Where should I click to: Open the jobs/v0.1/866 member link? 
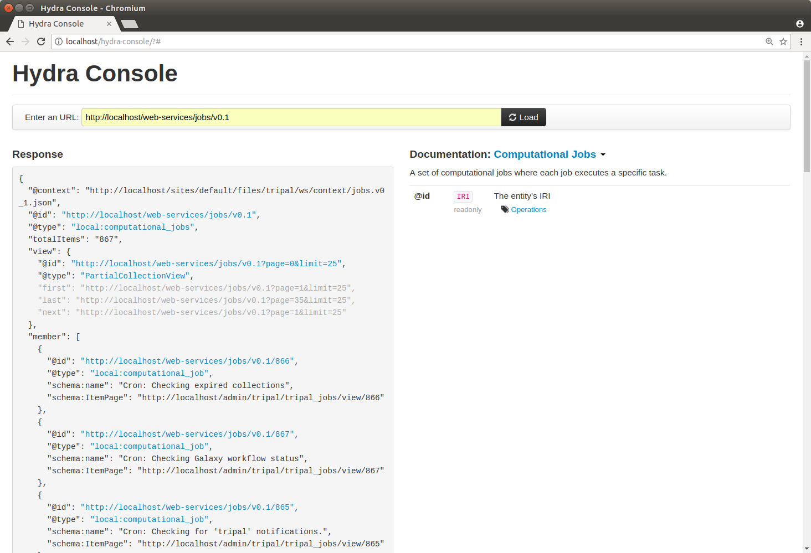(x=188, y=361)
